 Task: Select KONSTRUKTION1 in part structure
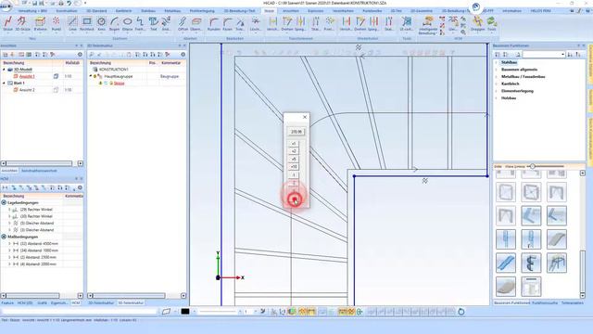click(113, 70)
